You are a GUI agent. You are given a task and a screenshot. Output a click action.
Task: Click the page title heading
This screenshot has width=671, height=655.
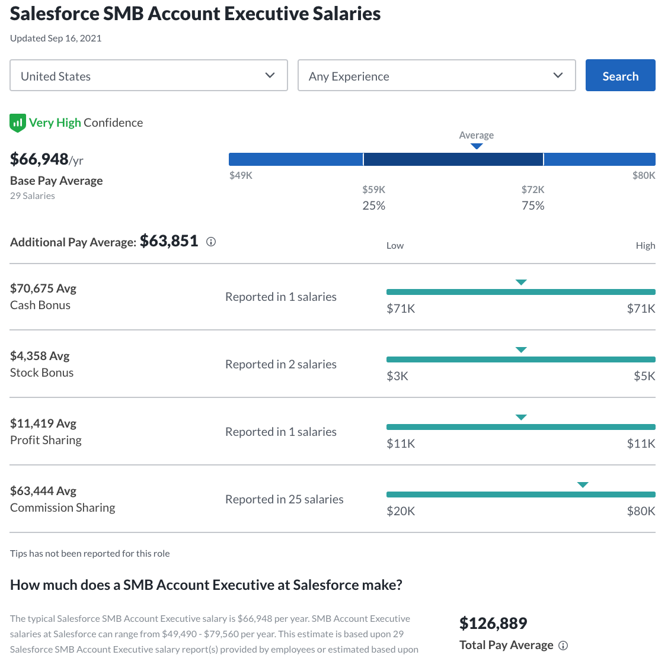click(x=195, y=14)
